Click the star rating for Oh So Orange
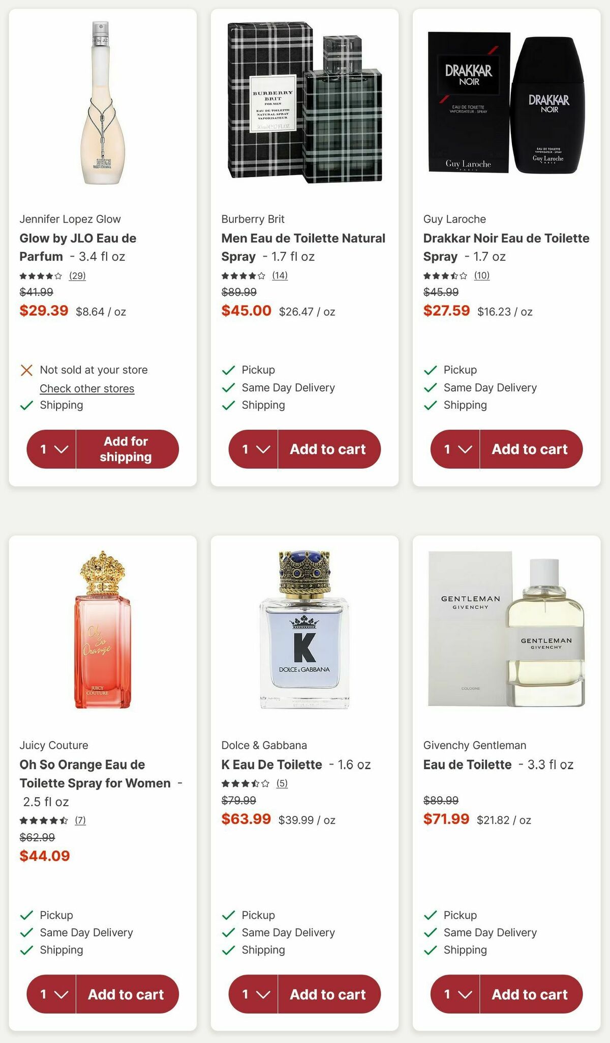The width and height of the screenshot is (610, 1043). pos(44,820)
